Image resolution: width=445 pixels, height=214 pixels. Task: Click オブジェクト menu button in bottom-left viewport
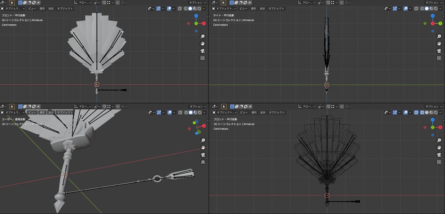pyautogui.click(x=65, y=112)
